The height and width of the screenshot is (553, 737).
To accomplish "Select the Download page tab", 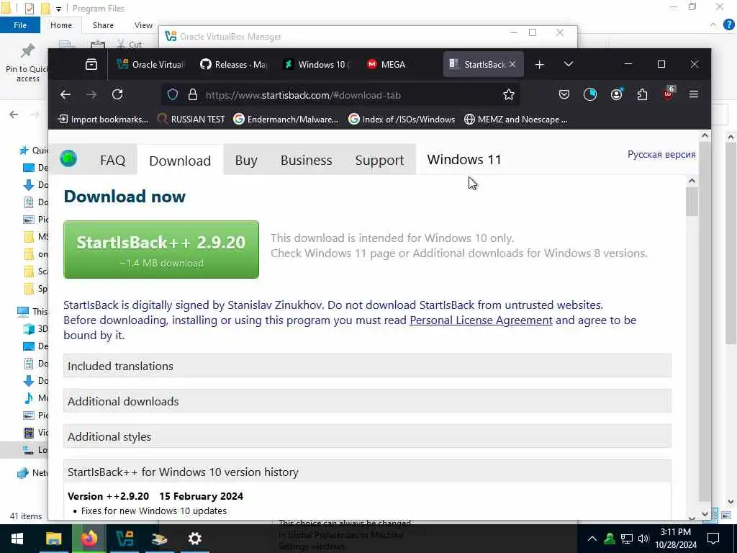I will 180,161.
